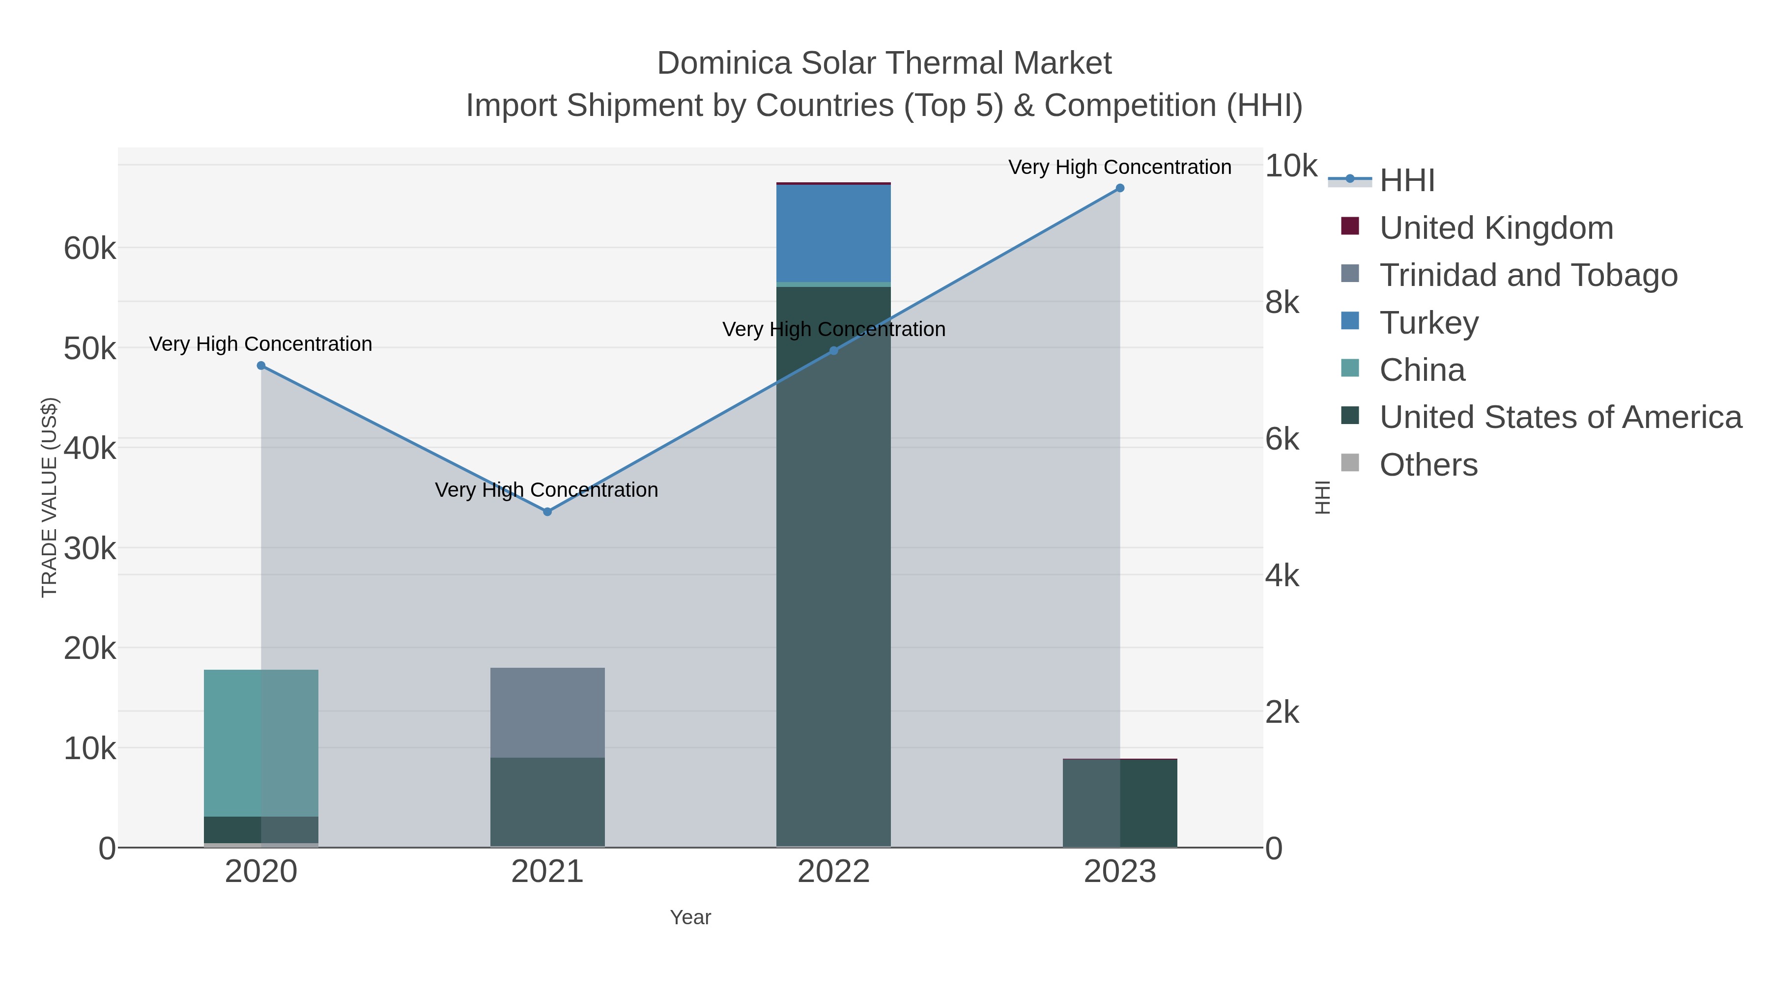1769x995 pixels.
Task: Click the United States bar for 2023
Action: tap(1120, 803)
